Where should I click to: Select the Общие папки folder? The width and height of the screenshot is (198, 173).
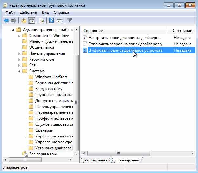click(42, 47)
